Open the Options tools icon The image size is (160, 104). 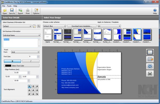point(36,11)
